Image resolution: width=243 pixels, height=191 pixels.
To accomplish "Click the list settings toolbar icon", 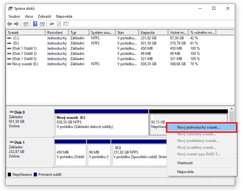I will click(66, 24).
